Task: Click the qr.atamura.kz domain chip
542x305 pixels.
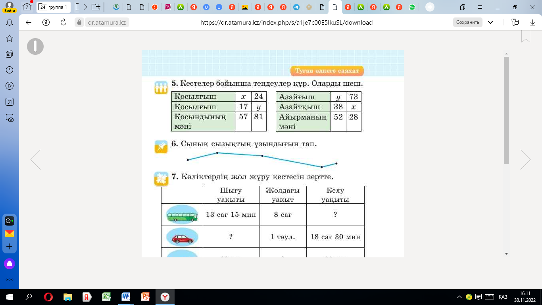Action: 107,23
